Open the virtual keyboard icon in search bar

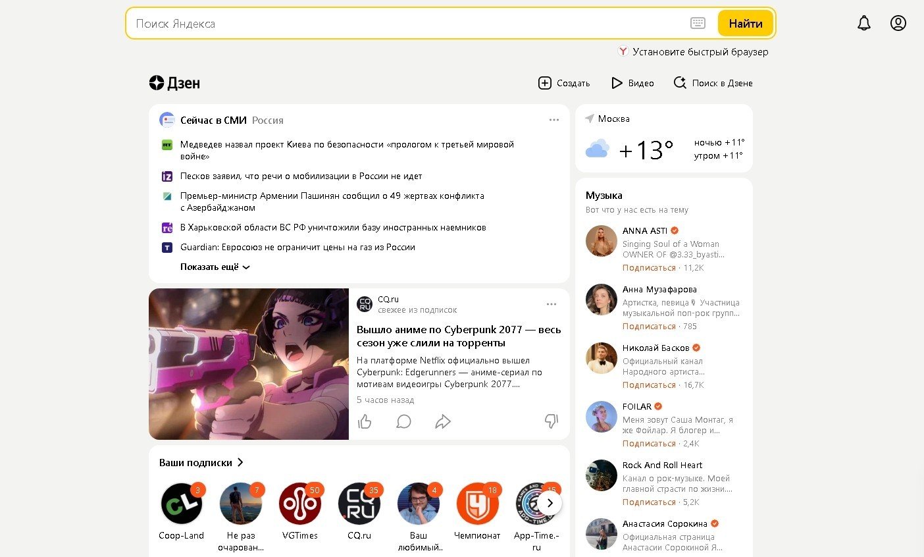point(698,23)
